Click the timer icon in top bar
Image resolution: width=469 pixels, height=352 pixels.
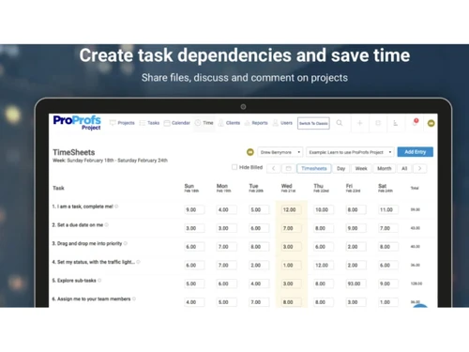coord(396,123)
